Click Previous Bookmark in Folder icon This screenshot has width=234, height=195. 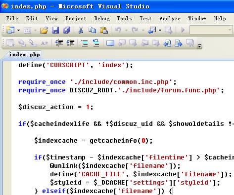(x=145, y=43)
